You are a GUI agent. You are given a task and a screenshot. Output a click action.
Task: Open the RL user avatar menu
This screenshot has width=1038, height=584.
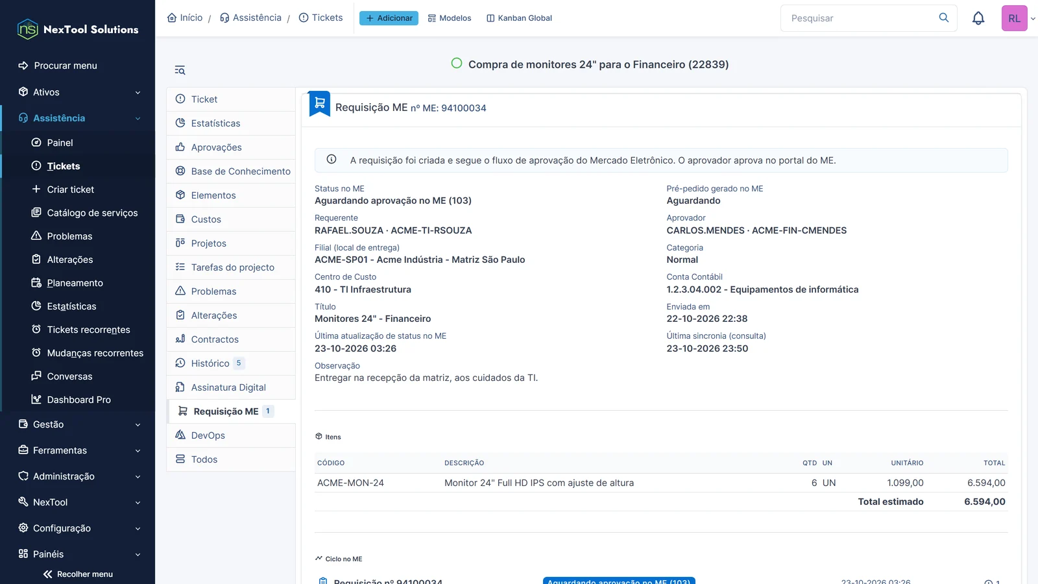click(x=1015, y=18)
